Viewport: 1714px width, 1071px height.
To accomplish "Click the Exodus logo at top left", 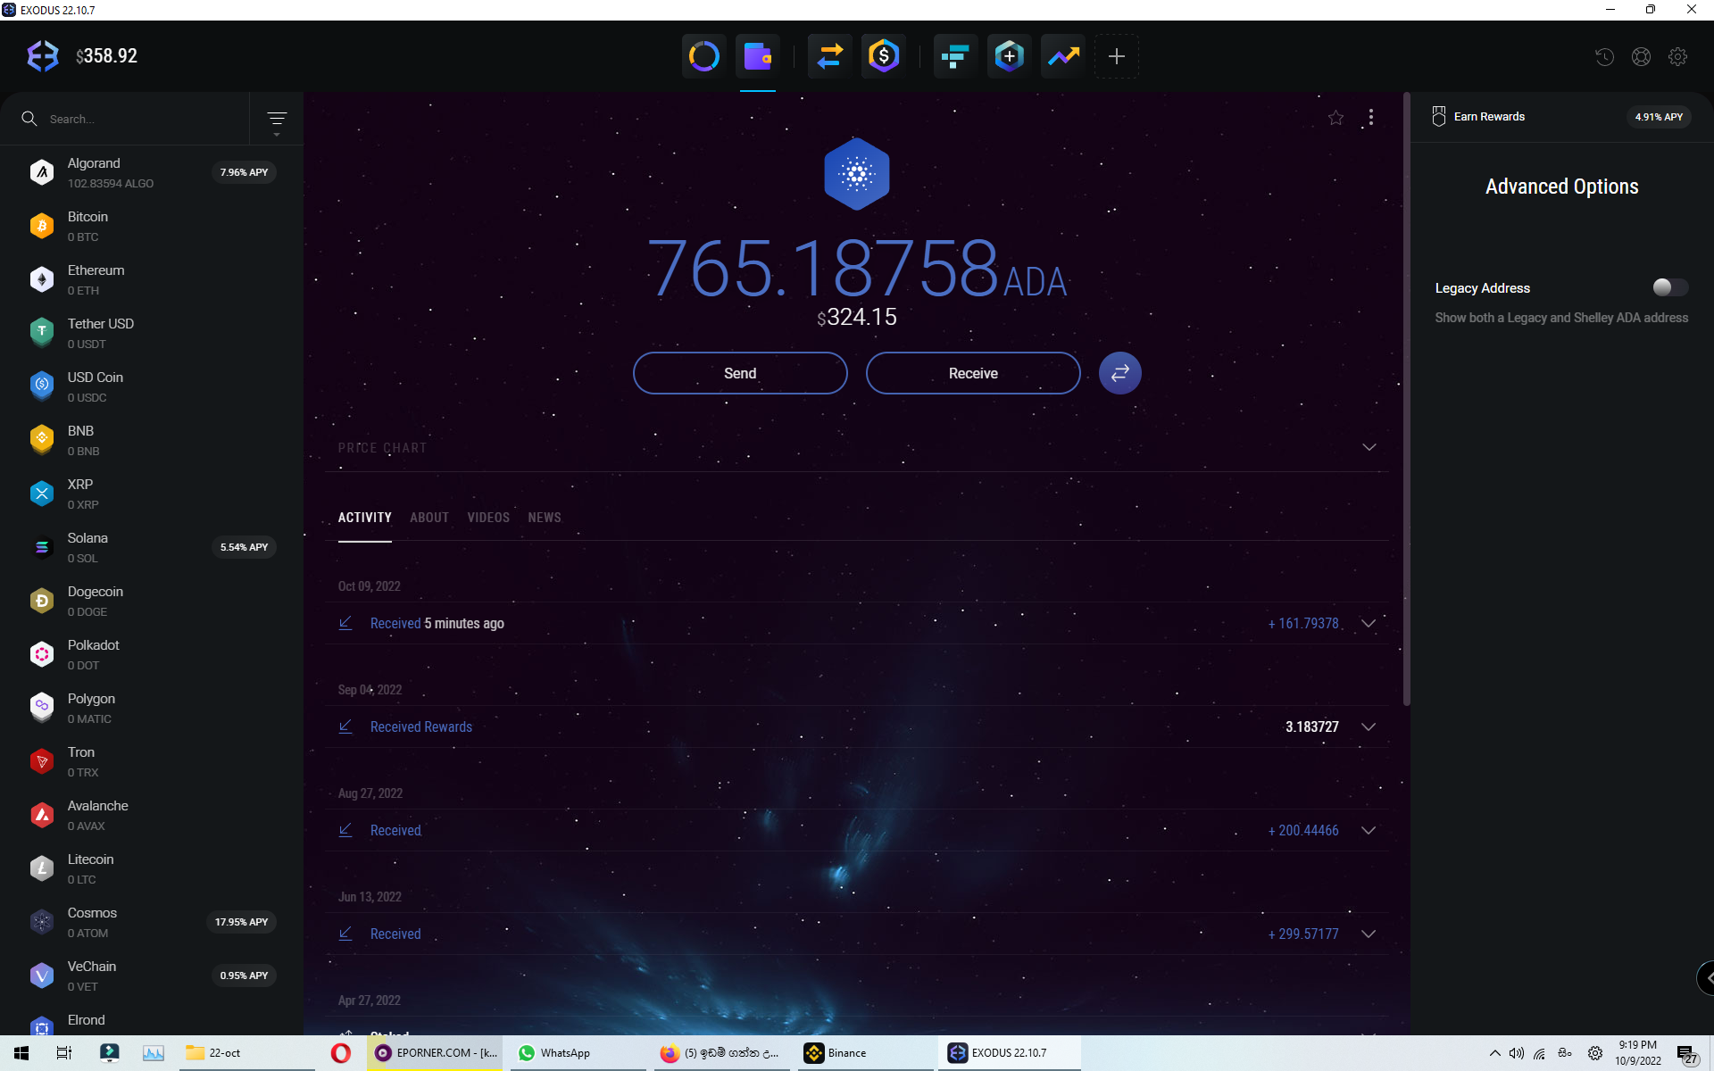I will click(x=42, y=56).
